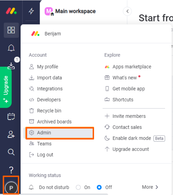Screen dimensions: 173x195
Task: Click the Berijam account logo
Action: tap(35, 34)
